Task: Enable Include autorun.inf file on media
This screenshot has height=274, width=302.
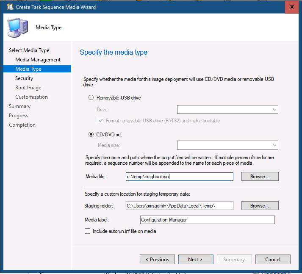Action: click(x=87, y=231)
